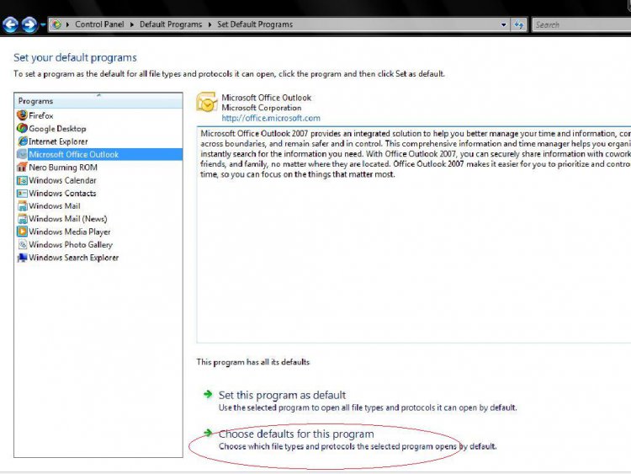Navigate to Default Programs breadcrumb
This screenshot has width=631, height=474.
point(171,24)
